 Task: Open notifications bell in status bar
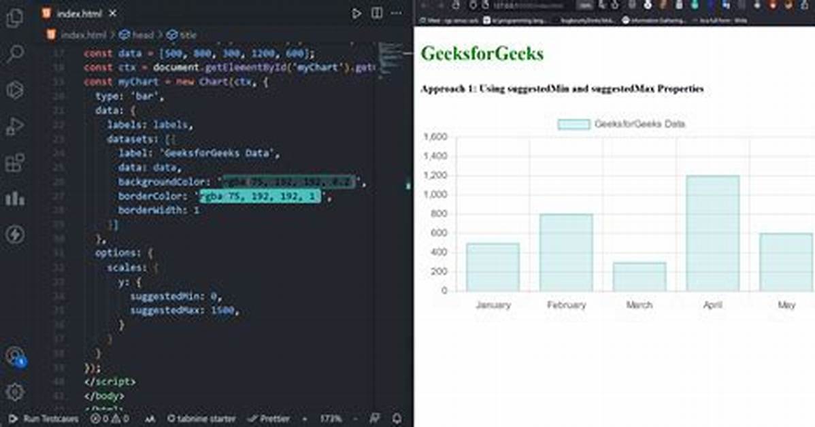(397, 419)
